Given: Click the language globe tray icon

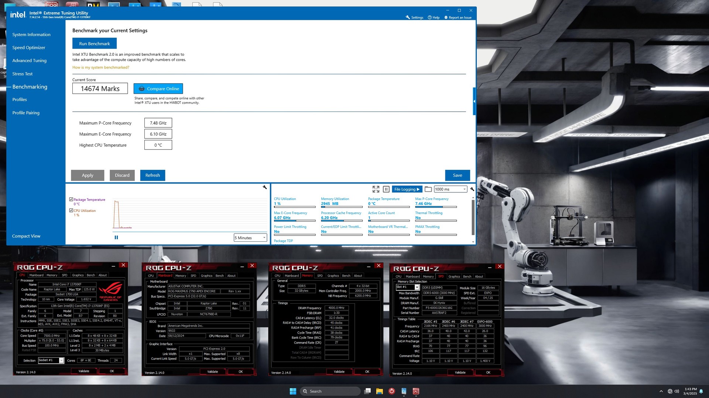Looking at the screenshot, I should (x=670, y=391).
